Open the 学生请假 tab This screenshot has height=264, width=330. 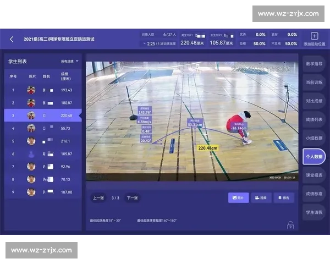click(x=314, y=212)
